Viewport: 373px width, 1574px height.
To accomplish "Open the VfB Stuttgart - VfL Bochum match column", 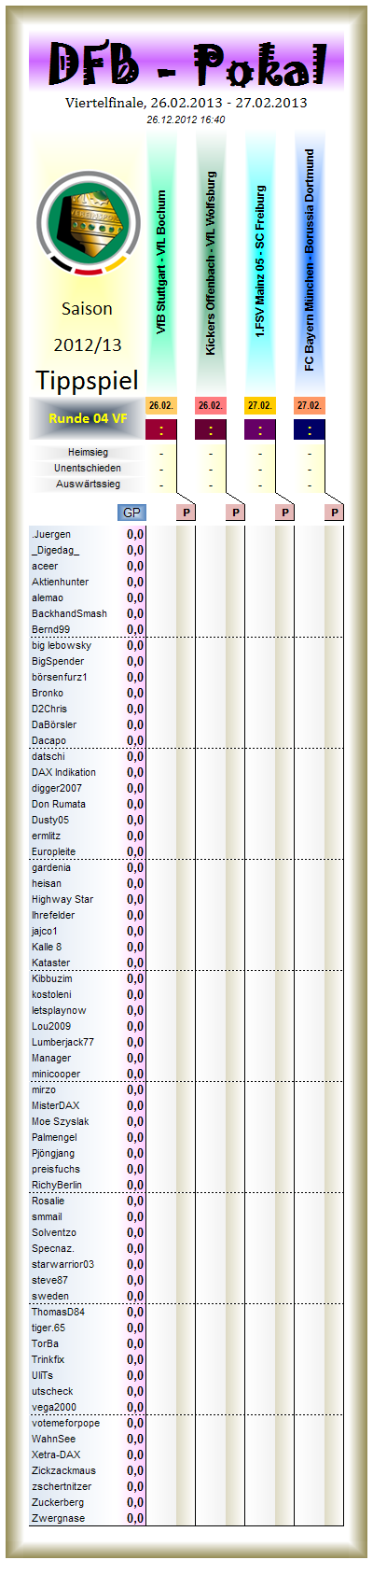I will 161,262.
